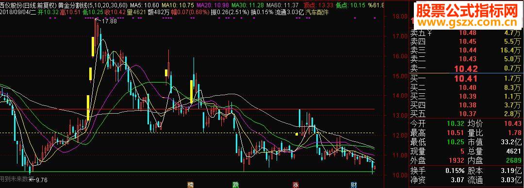This screenshot has width=524, height=188.
Task: Select the 买二 10.40 bid row
Action: coord(466,87)
